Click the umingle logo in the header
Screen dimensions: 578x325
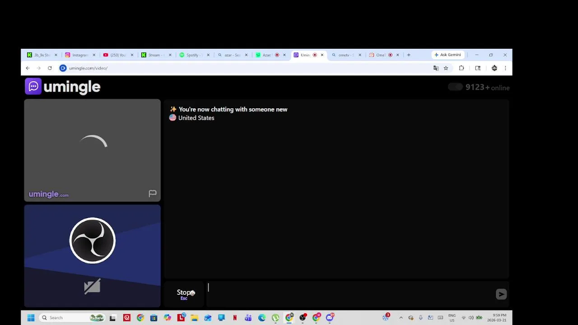coord(63,87)
